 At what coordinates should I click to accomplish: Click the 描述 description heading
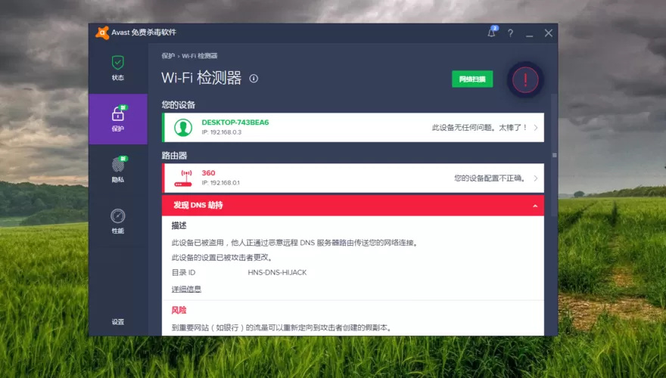(179, 226)
